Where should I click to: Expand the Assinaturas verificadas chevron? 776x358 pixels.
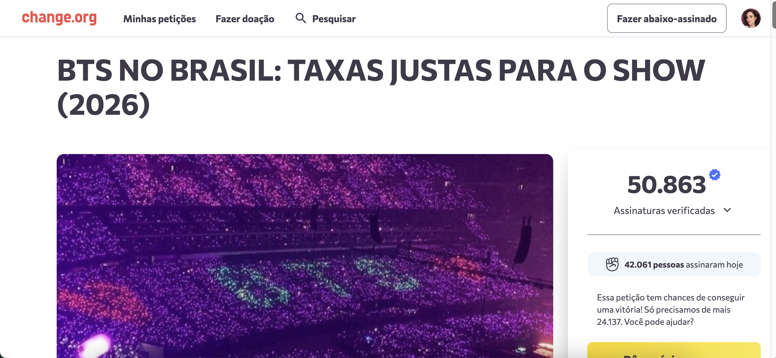tap(727, 210)
